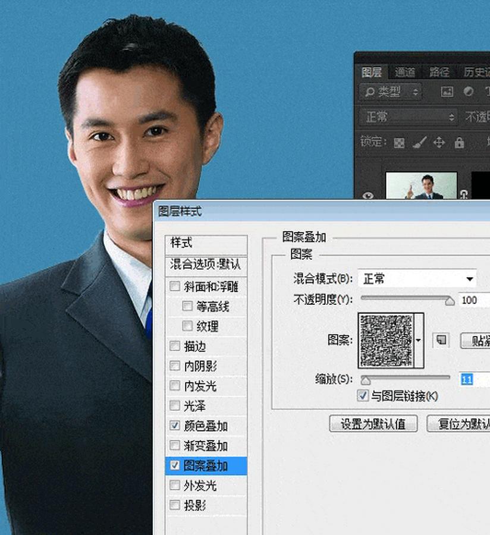Open the pattern picker dropdown arrow
Screen dimensions: 490x535
(418, 340)
